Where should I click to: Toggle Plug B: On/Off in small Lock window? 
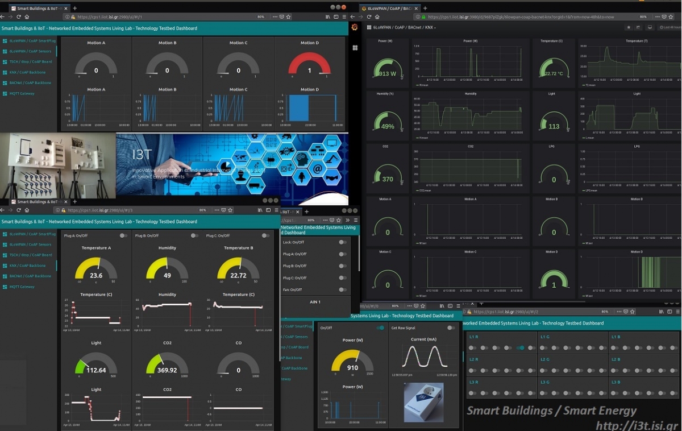pos(343,266)
